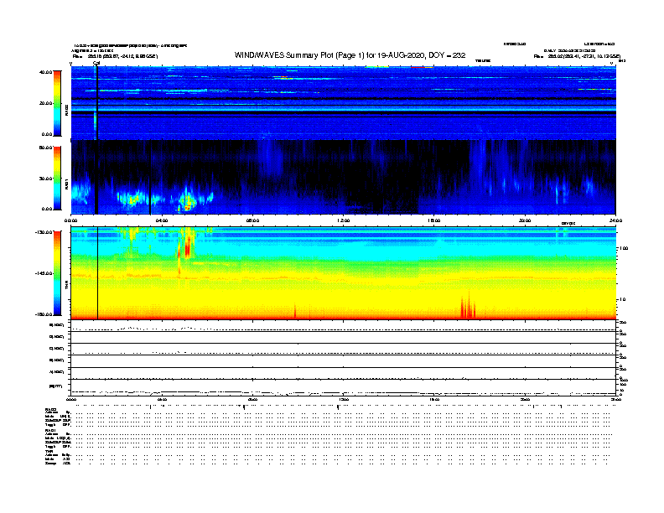Click the 30.00 label on RAD1 scale

(46, 179)
